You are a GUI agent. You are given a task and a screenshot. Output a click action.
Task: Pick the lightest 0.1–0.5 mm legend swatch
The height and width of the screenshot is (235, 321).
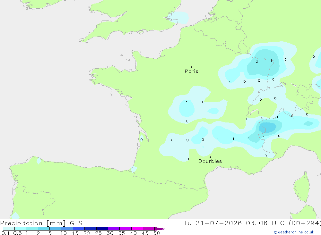[x=9, y=229]
